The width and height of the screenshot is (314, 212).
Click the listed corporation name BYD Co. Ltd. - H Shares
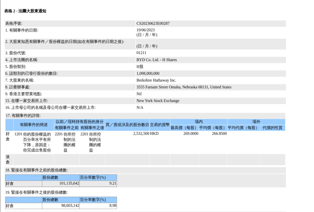coord(157,60)
